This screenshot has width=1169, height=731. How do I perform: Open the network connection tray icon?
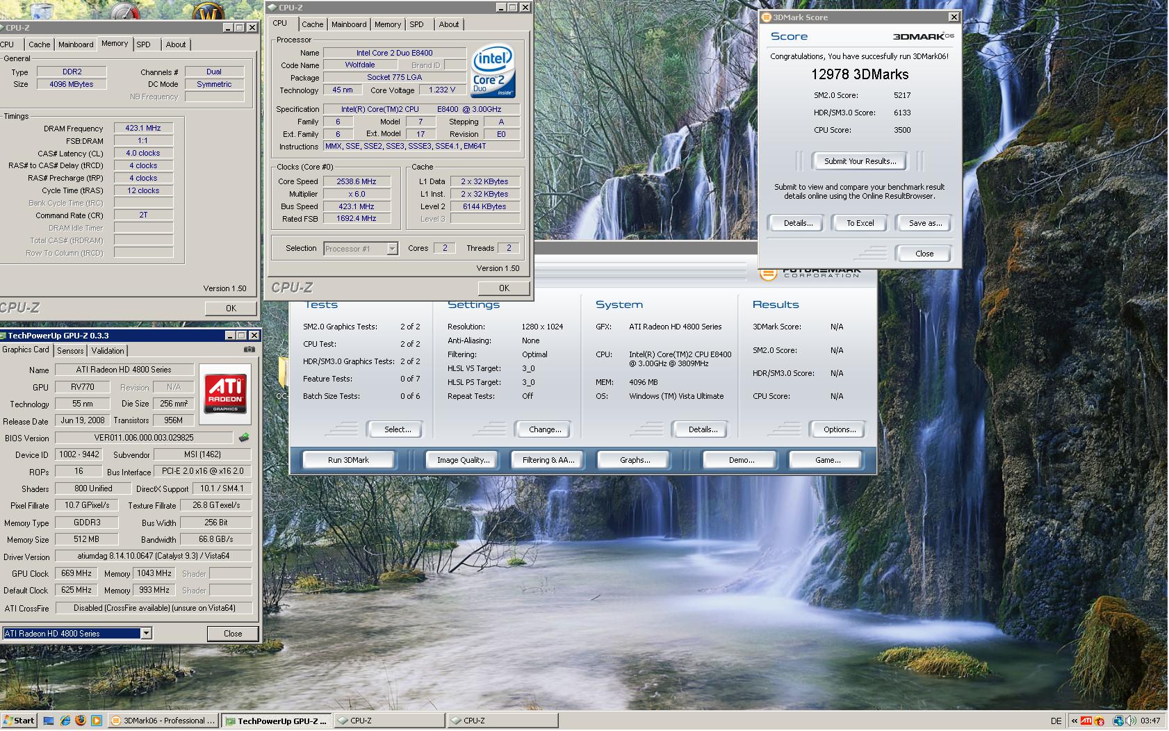tap(1118, 721)
